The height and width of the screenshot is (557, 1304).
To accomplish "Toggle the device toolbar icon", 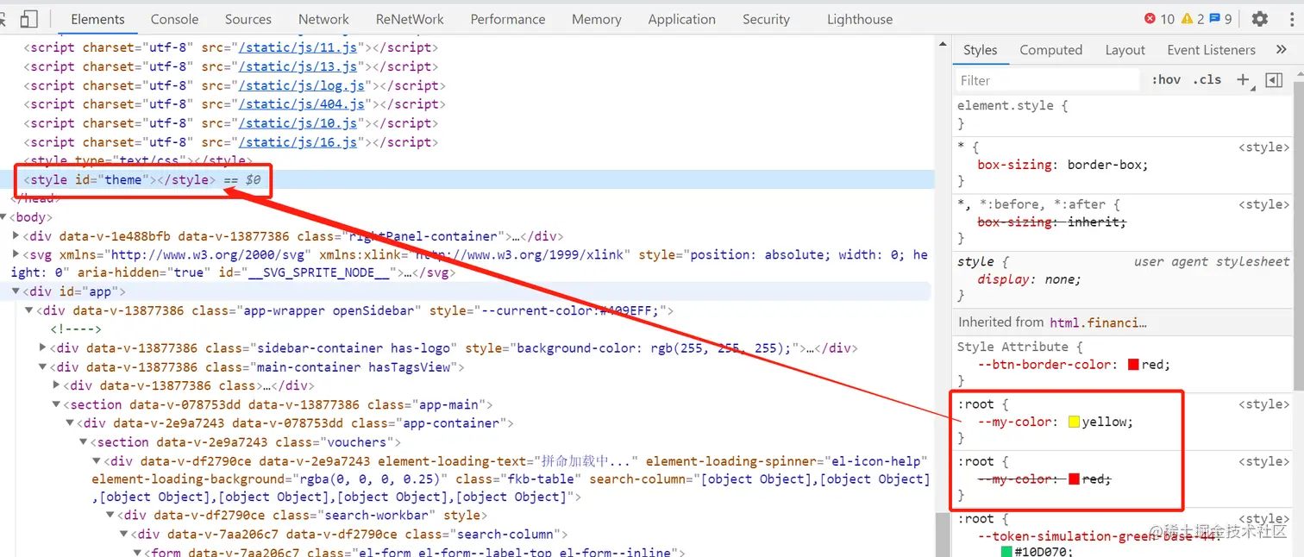I will click(28, 19).
